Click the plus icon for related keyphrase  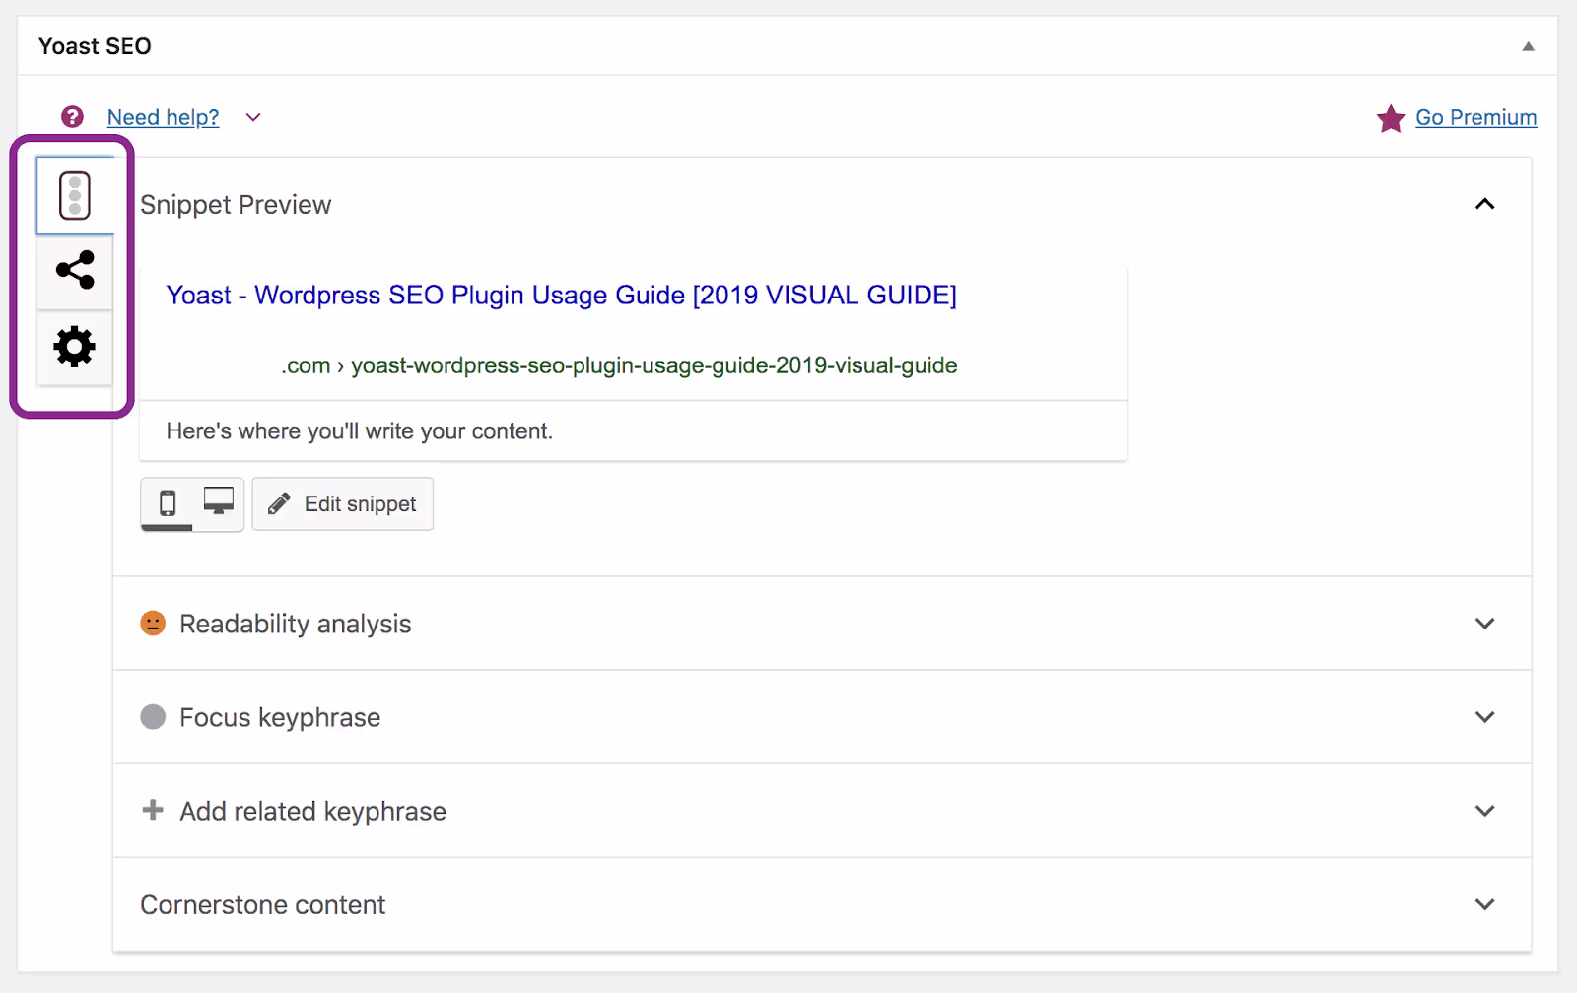(x=153, y=810)
